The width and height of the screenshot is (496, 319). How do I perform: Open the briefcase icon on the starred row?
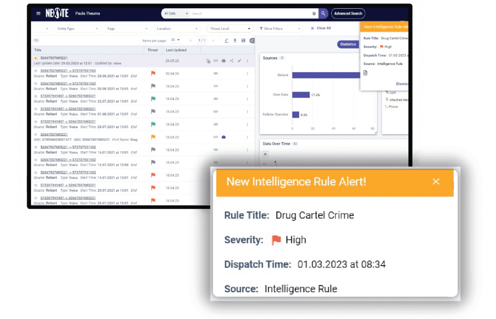(x=224, y=61)
